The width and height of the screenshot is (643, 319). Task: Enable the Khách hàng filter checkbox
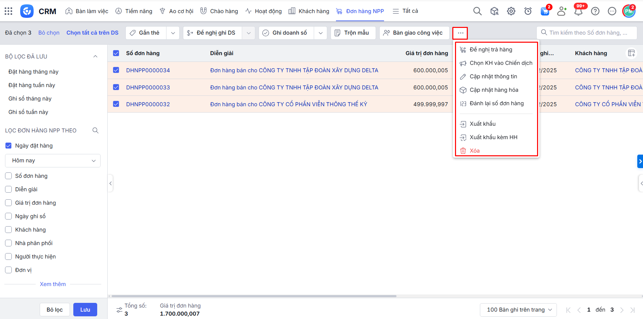pos(9,230)
